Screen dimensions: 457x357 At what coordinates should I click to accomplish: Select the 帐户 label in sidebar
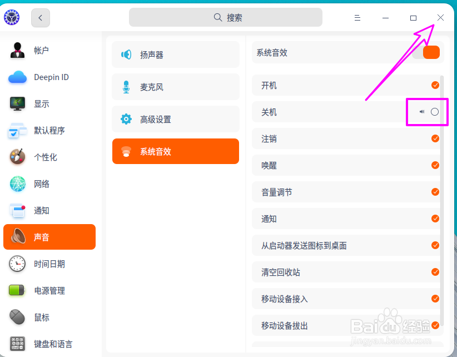point(41,51)
